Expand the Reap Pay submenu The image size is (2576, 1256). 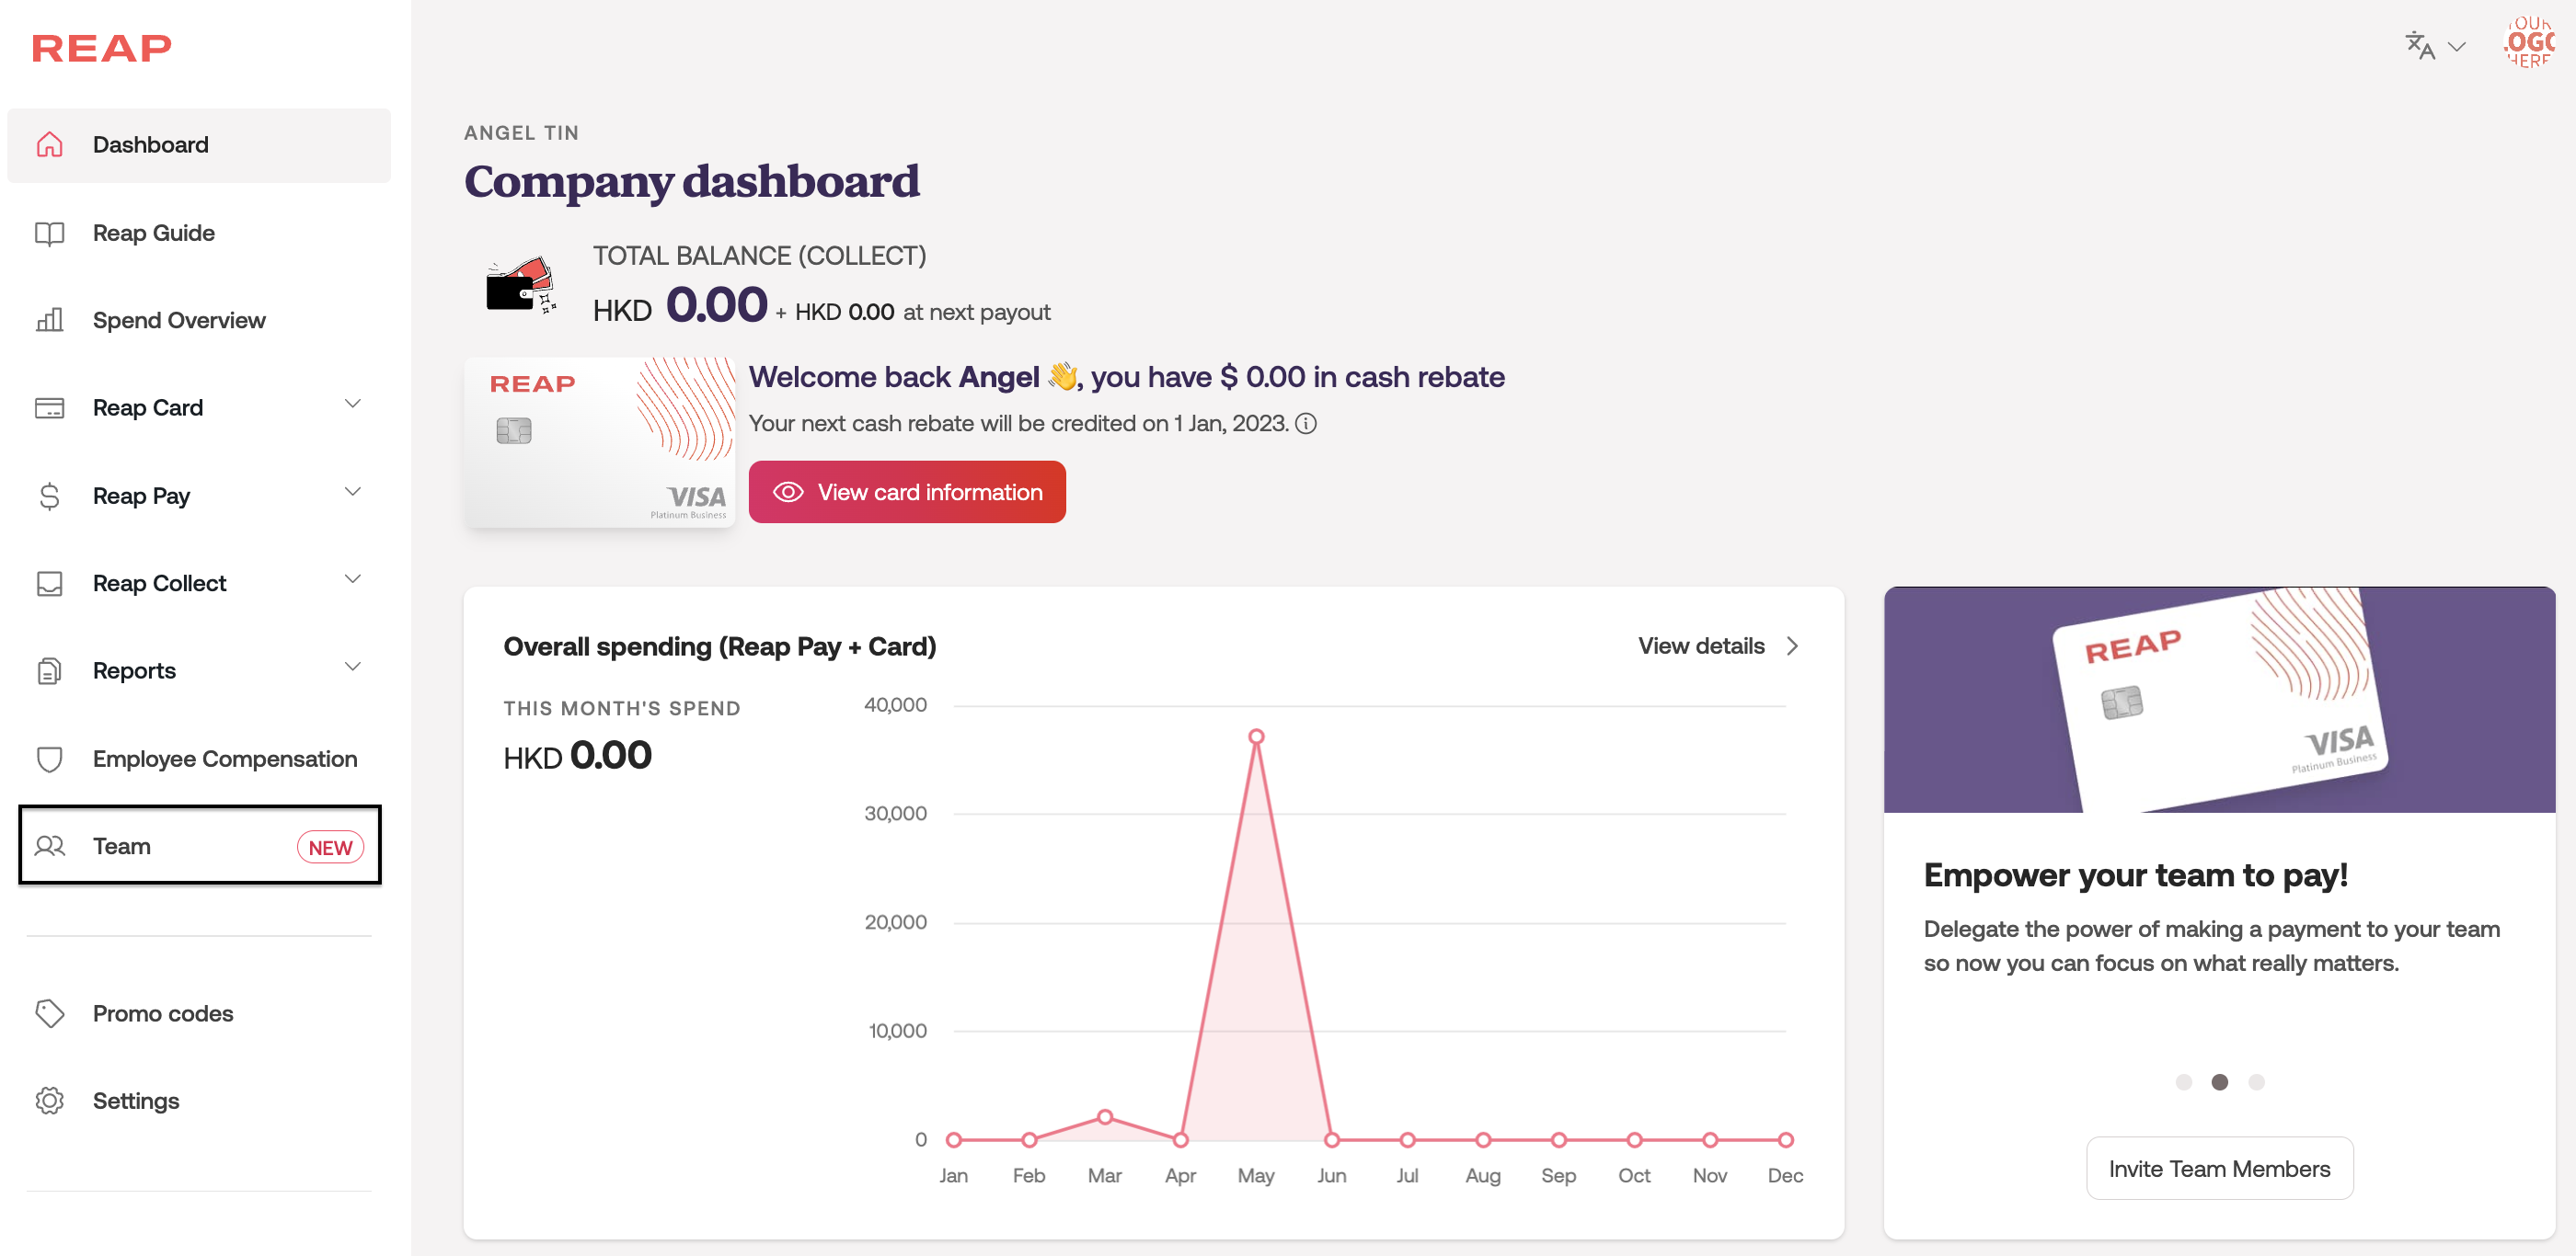tap(352, 493)
